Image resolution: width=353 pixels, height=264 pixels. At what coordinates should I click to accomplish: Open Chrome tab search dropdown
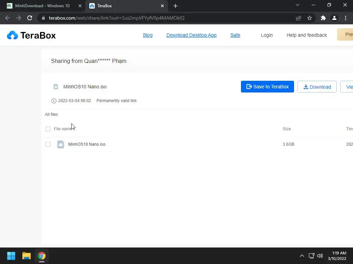coord(297,5)
